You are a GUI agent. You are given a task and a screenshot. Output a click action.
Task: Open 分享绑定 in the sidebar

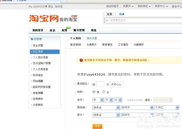tap(38, 105)
